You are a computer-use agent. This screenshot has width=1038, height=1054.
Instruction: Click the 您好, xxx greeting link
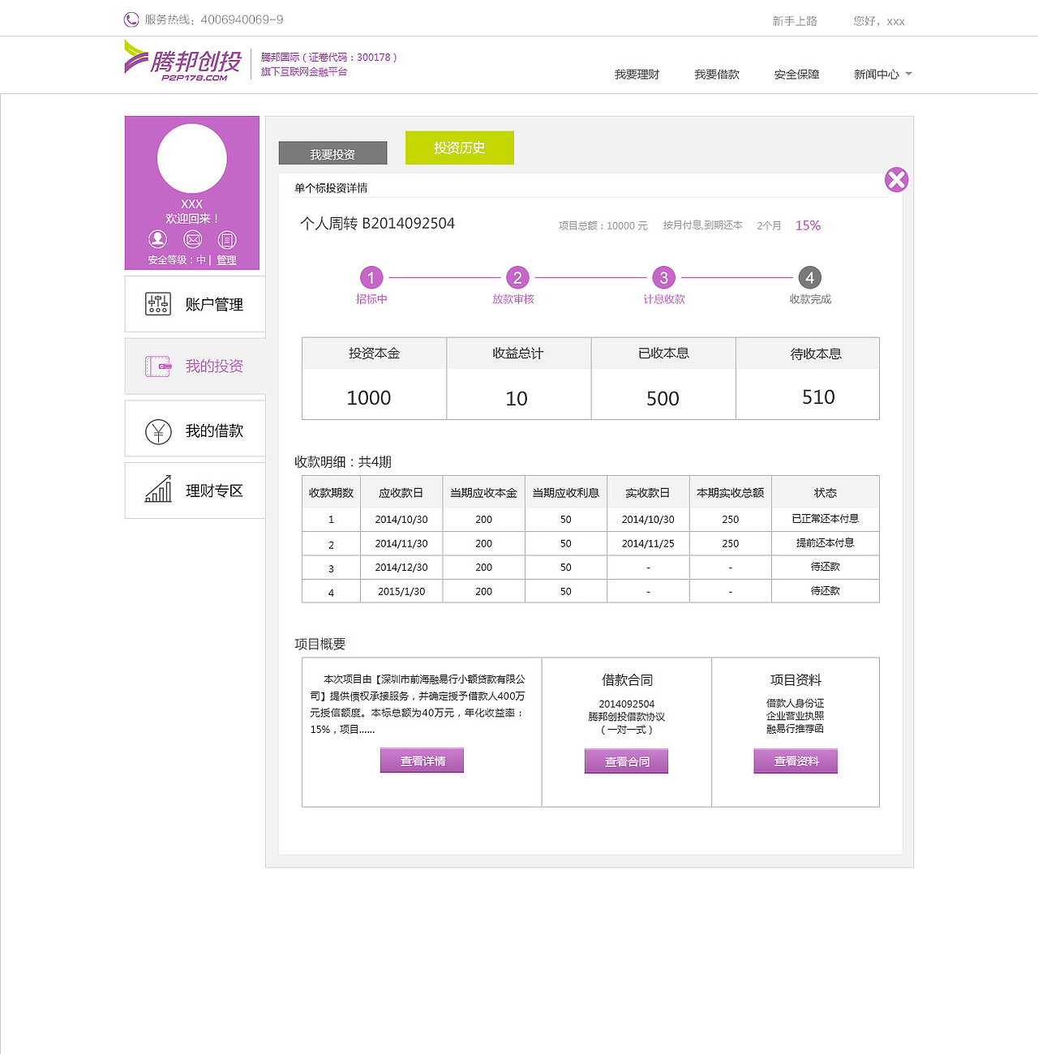(879, 21)
